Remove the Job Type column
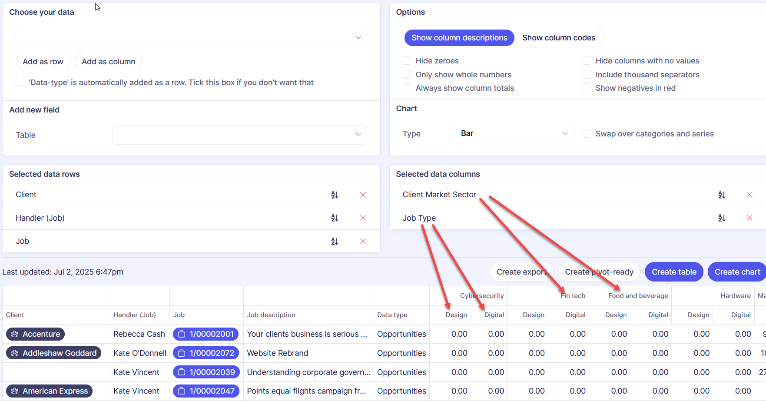Image resolution: width=766 pixels, height=401 pixels. pos(749,218)
